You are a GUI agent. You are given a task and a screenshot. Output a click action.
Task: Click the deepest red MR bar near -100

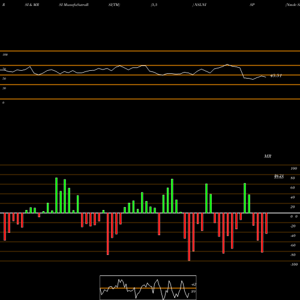pos(189,237)
